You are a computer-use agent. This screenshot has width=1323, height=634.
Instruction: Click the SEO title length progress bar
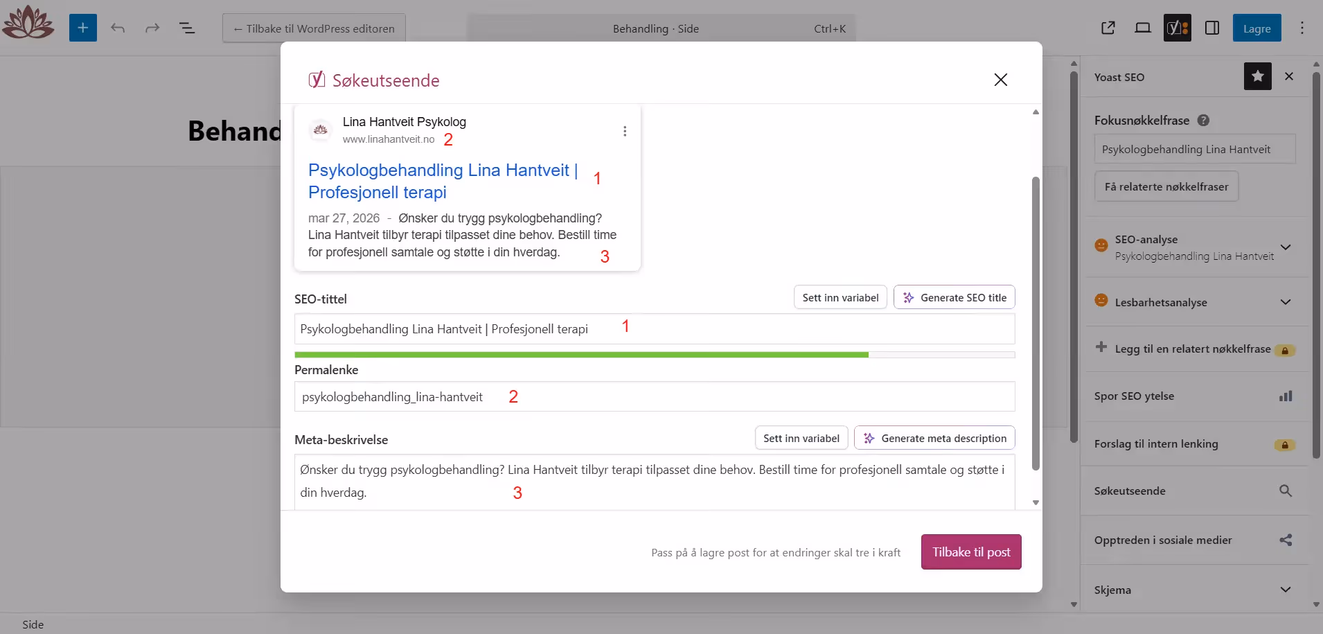[x=655, y=355]
